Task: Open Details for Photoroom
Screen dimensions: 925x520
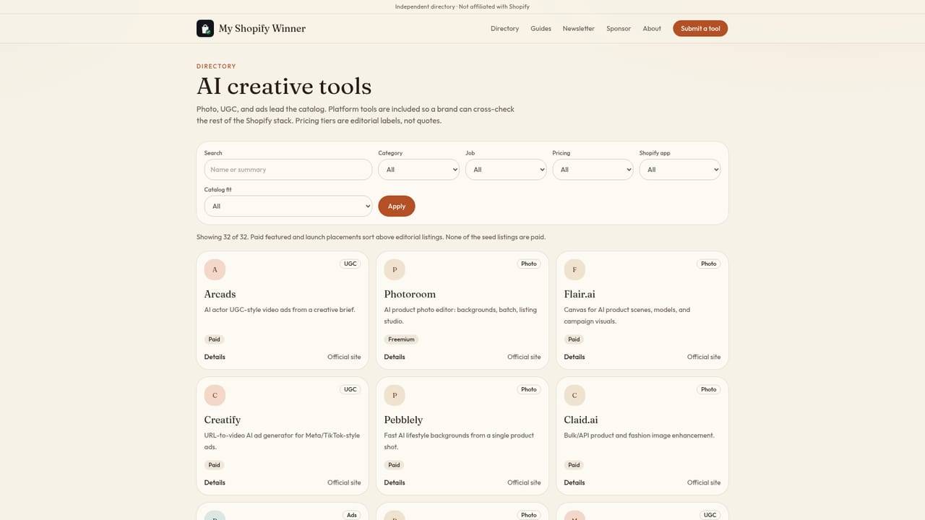Action: tap(395, 357)
